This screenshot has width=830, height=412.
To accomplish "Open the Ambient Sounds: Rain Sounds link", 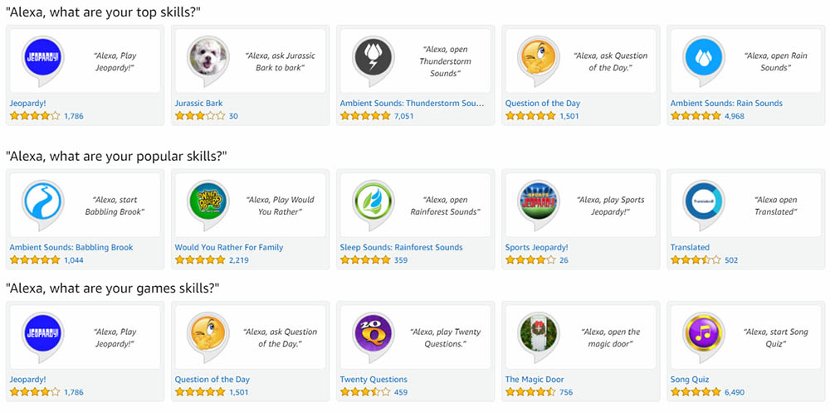I will pos(726,104).
